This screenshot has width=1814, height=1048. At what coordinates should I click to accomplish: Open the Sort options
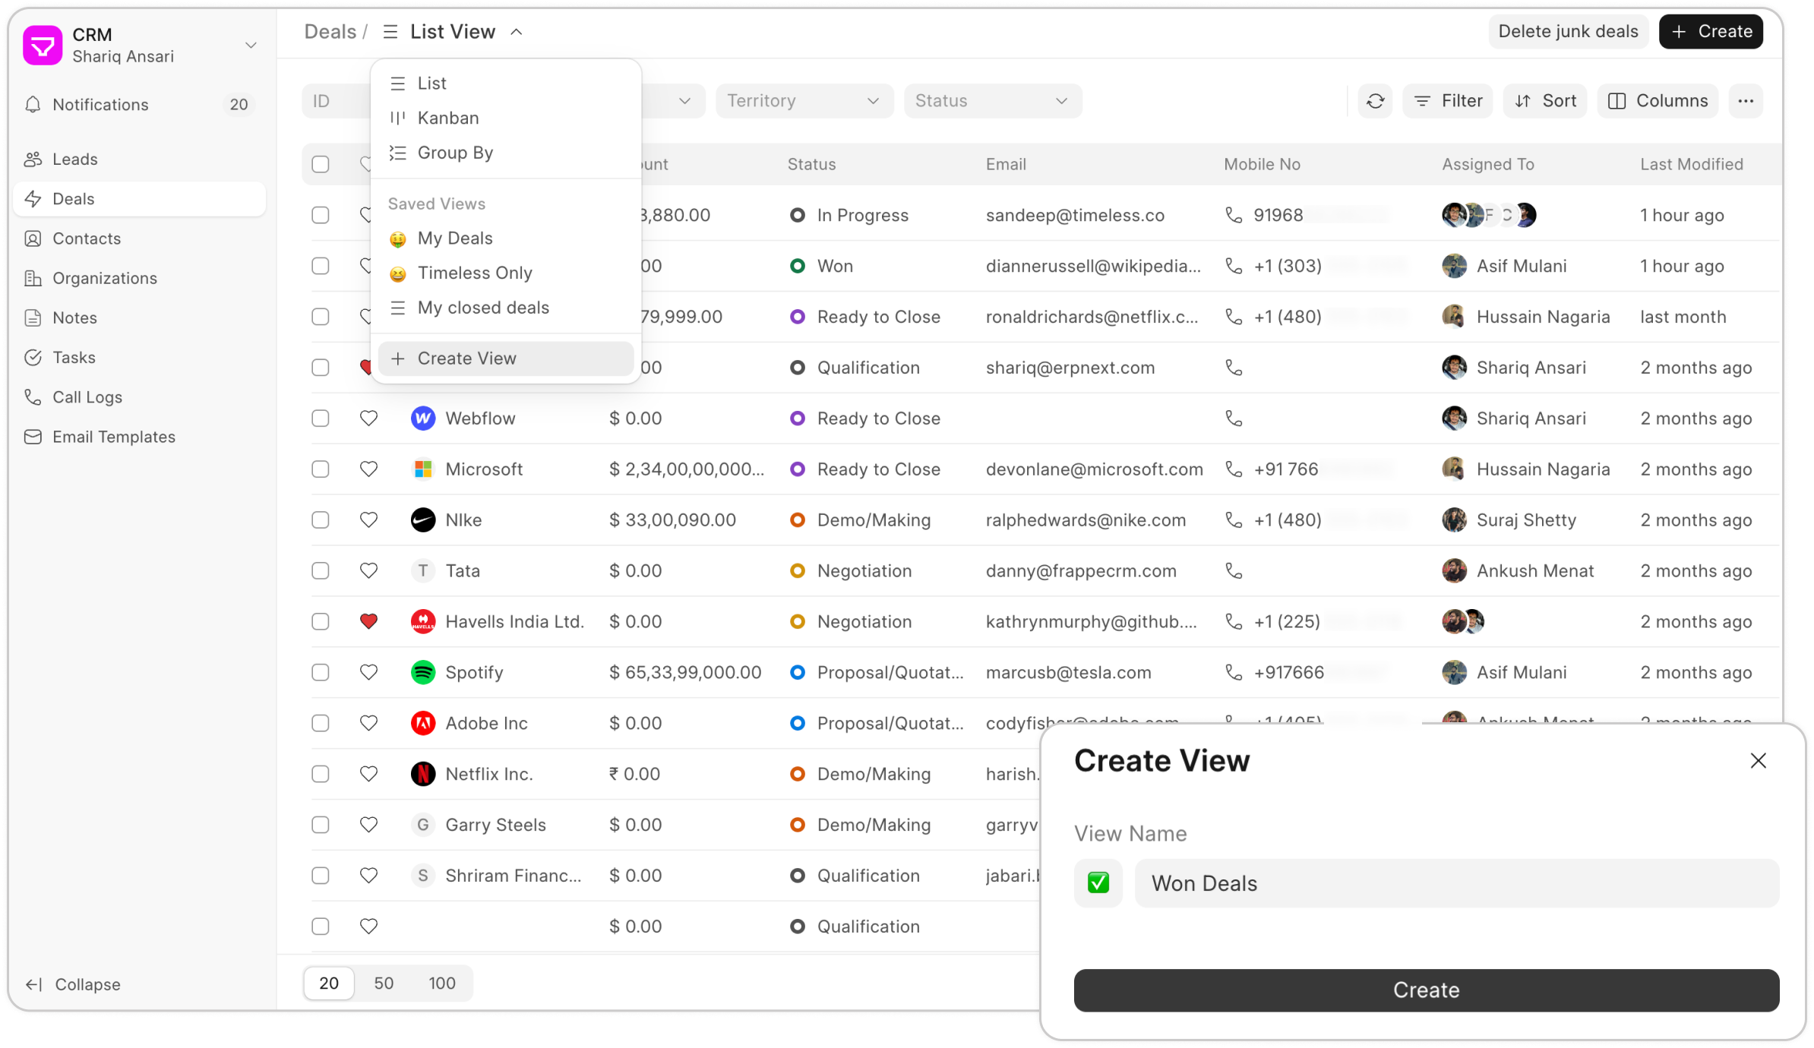tap(1544, 100)
